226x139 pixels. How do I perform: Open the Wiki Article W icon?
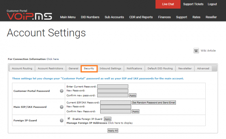point(196,51)
